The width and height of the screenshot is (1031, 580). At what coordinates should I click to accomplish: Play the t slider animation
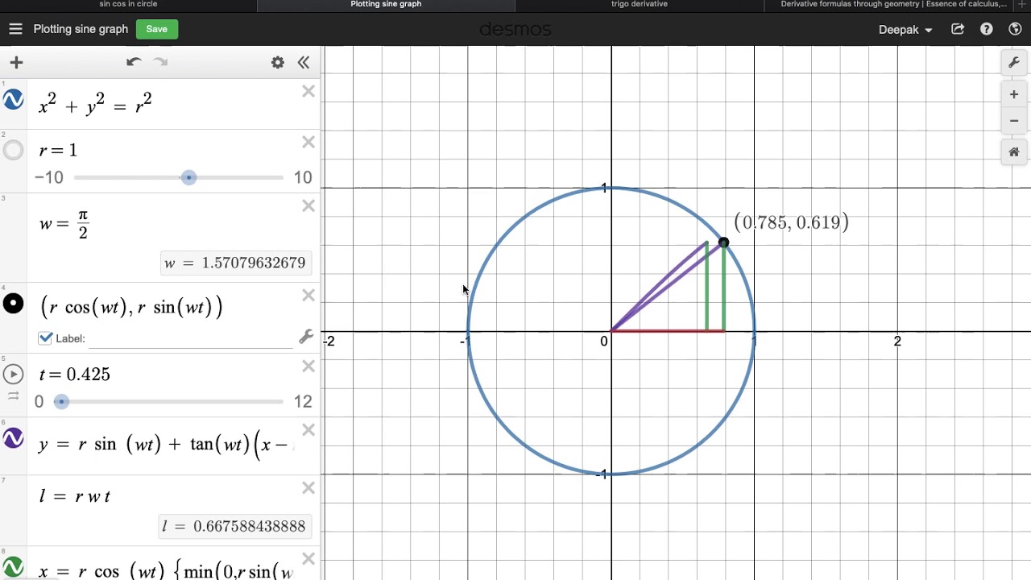coord(13,374)
